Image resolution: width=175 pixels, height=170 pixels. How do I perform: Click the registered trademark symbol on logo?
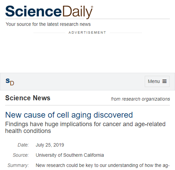pyautogui.click(x=92, y=7)
